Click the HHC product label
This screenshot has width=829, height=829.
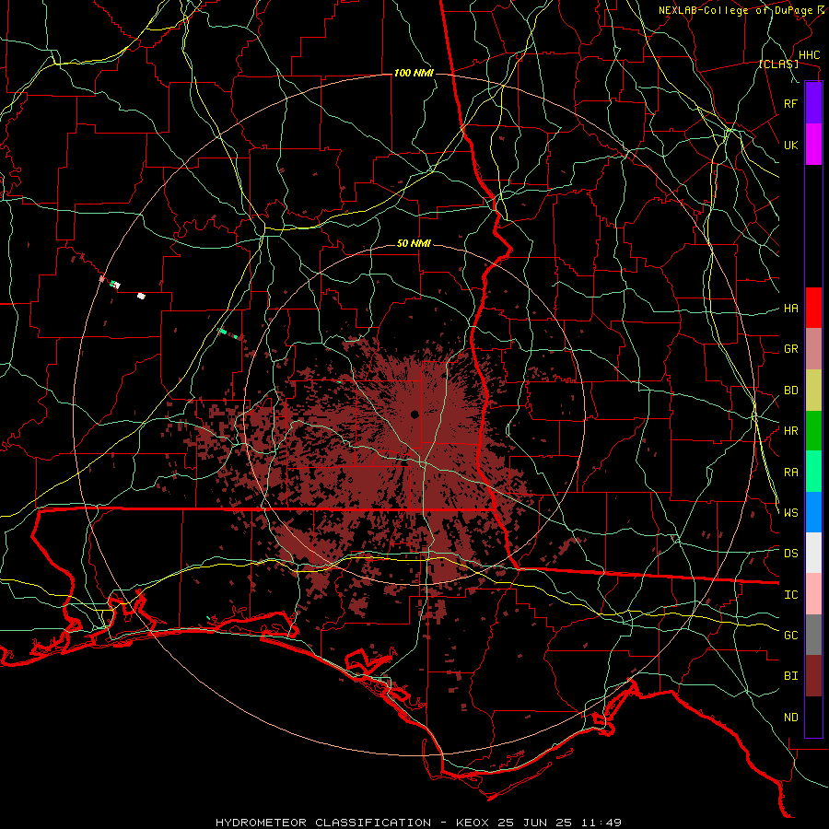pyautogui.click(x=810, y=55)
